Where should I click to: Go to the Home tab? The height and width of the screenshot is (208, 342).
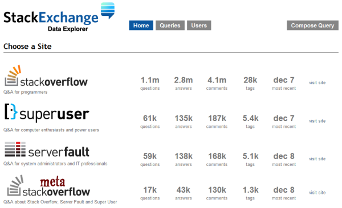pos(141,26)
